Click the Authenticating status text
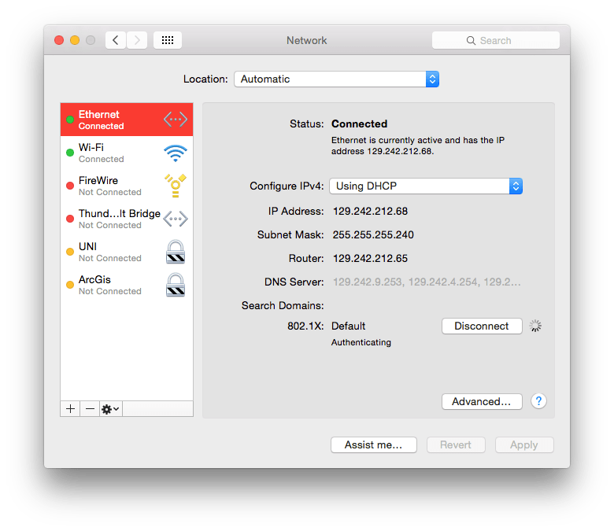 click(x=361, y=342)
